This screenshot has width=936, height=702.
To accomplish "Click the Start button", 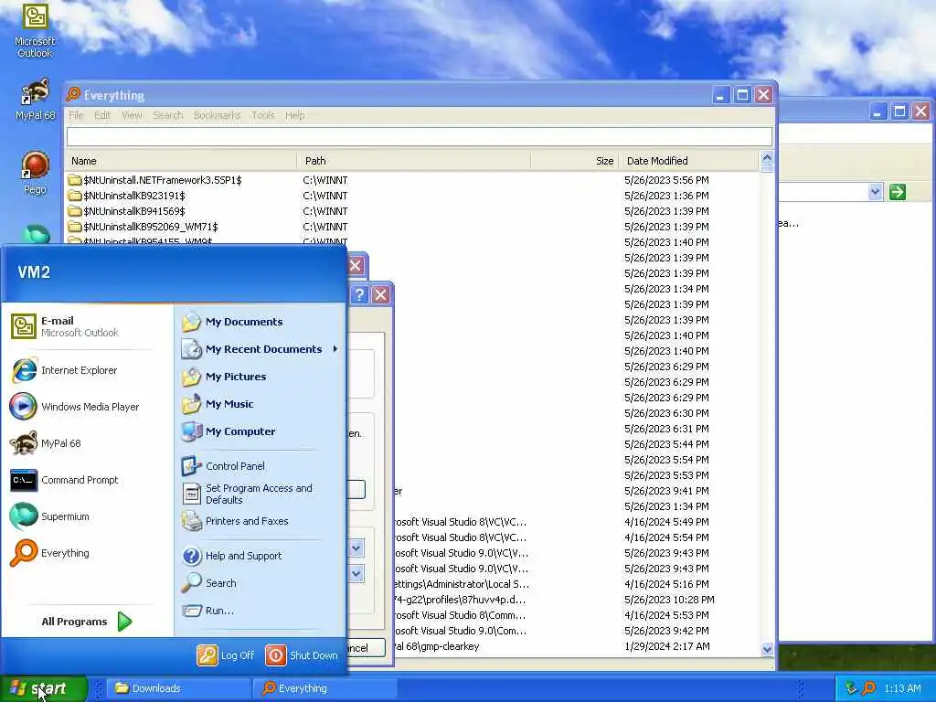I will (x=43, y=688).
